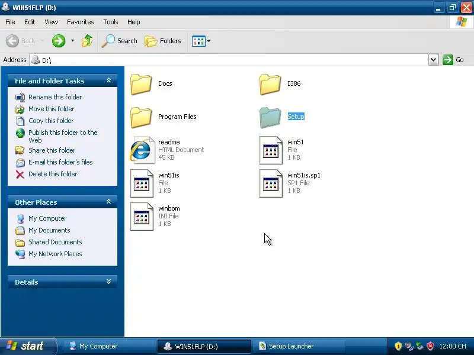Click Publish this folder to the Web
Viewport: 474px width, 355px height.
[x=63, y=136]
